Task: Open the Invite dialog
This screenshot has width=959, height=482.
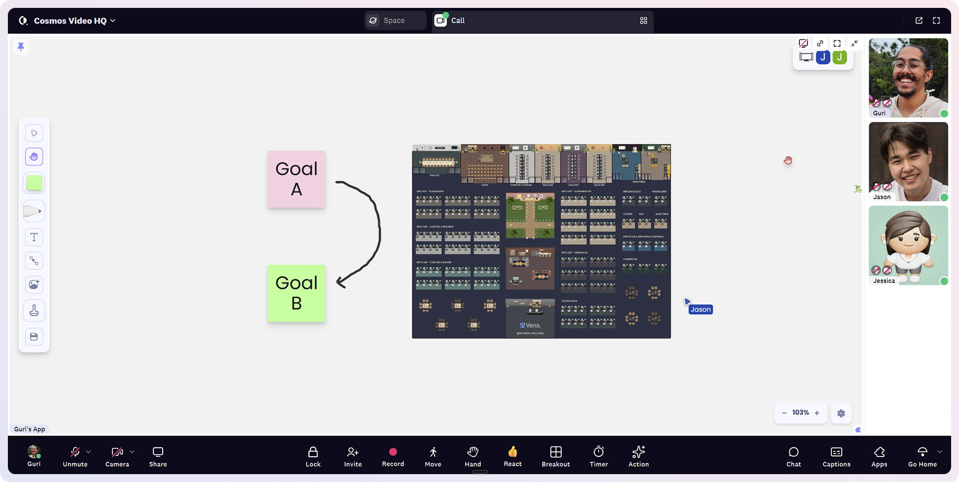Action: click(x=353, y=456)
